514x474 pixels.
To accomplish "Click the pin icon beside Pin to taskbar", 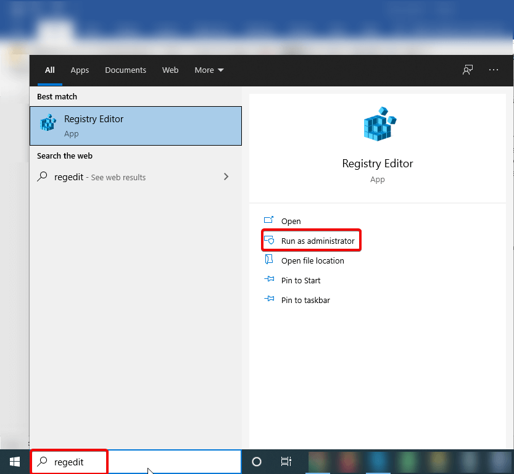I will tap(270, 299).
